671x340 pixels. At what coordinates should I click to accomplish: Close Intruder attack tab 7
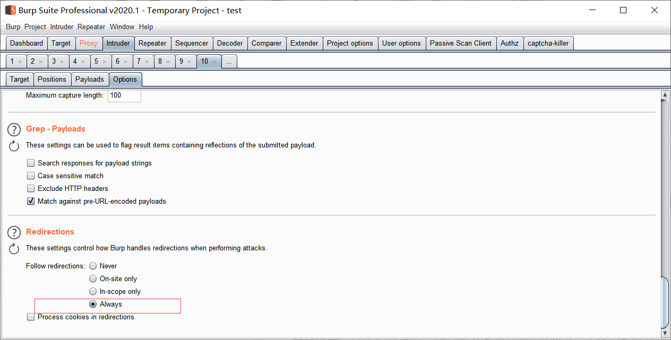(147, 62)
